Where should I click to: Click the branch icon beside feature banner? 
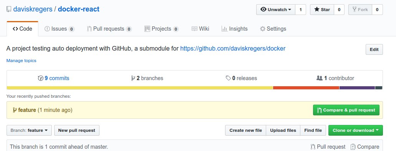click(x=15, y=110)
